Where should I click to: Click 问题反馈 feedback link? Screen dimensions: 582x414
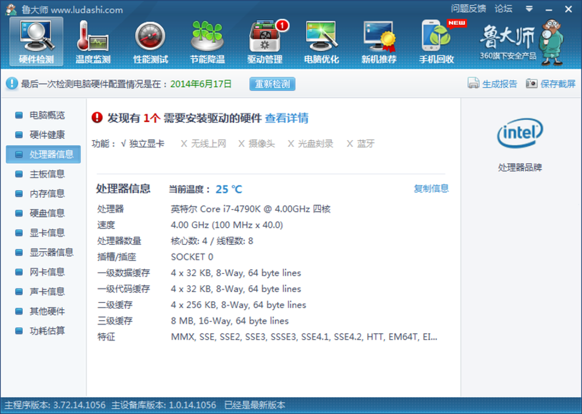tap(469, 9)
